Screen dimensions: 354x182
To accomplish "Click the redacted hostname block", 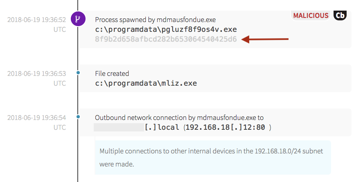I will pos(118,127).
